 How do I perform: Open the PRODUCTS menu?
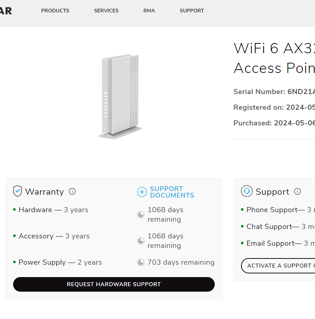55,11
